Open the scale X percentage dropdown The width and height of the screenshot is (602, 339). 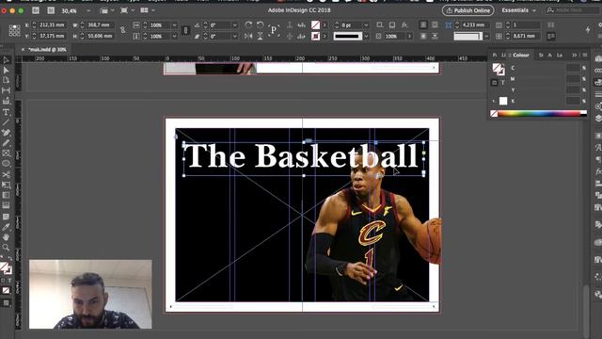pos(174,25)
